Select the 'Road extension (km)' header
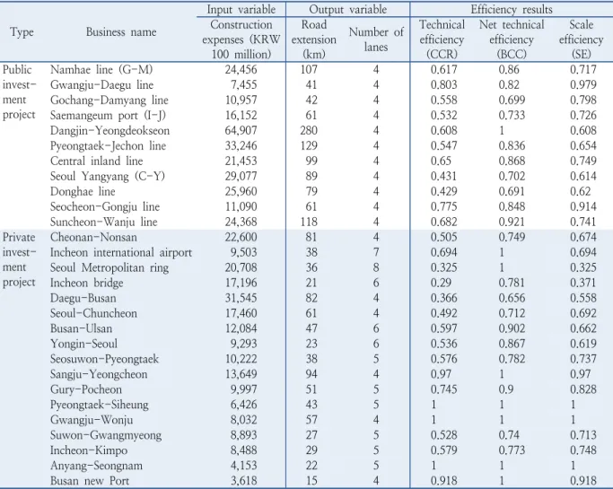 click(314, 39)
